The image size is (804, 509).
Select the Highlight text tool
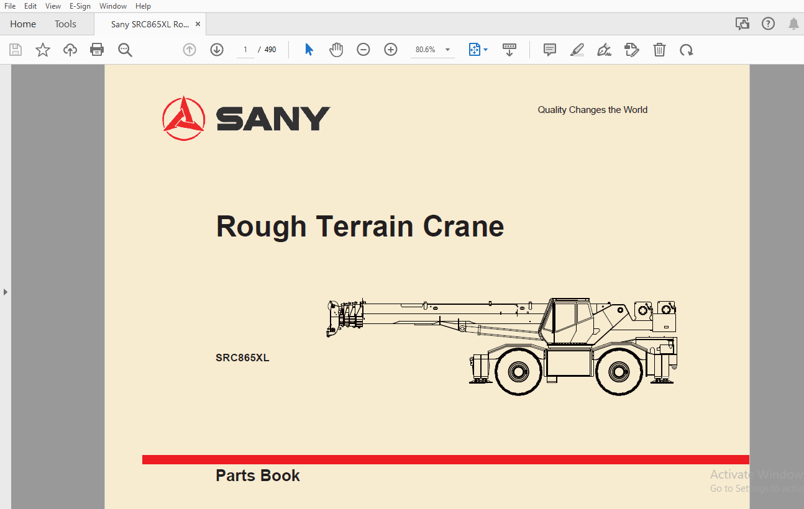coord(577,50)
